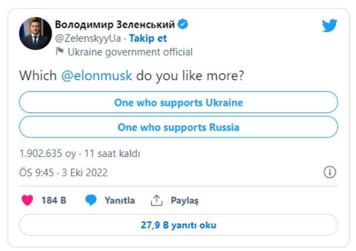Viewport: 356px width, 251px height.
Task: Open the ÖS 9:45 · 3 Eki 2022 timestamp
Action: click(x=63, y=173)
